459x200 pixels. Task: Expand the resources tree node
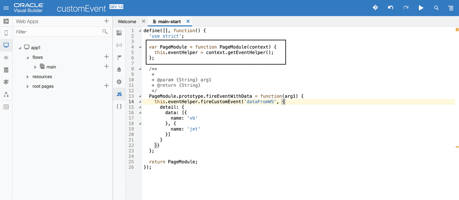[x=28, y=77]
